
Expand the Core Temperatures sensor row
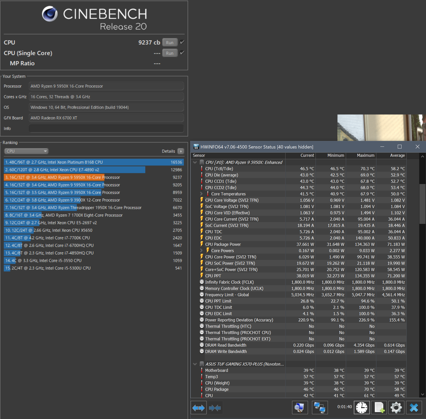[201, 194]
